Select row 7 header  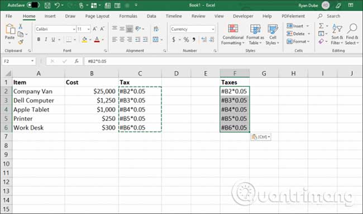click(x=6, y=137)
